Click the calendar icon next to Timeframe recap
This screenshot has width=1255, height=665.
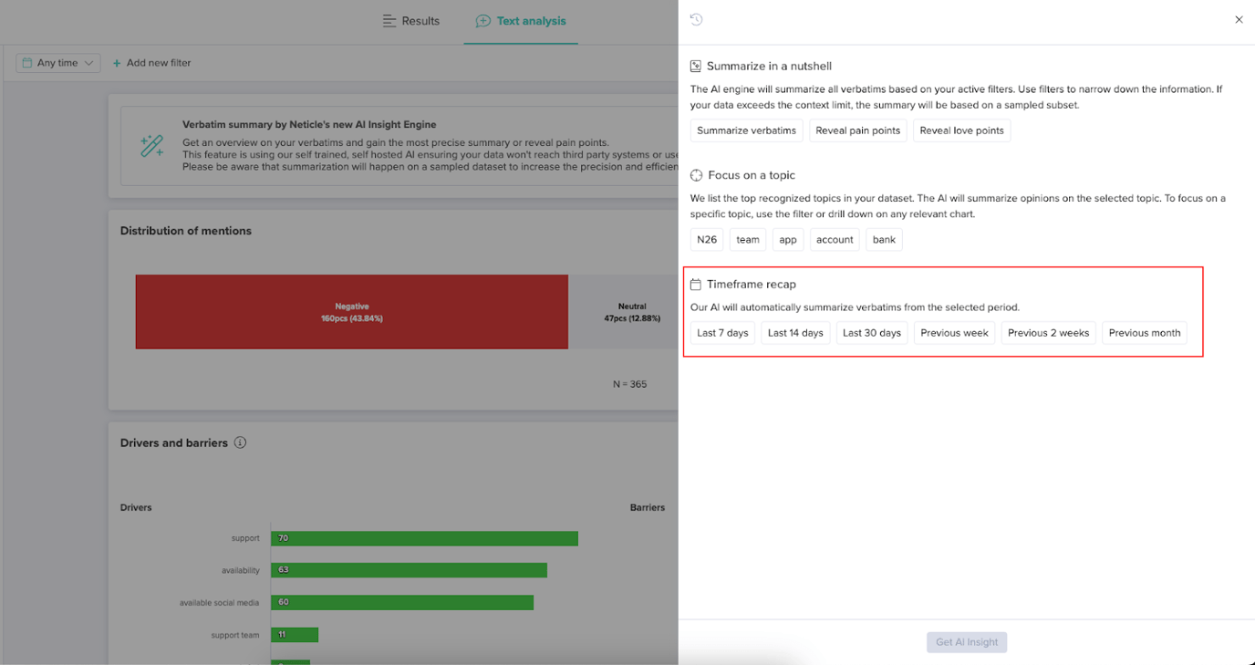(696, 285)
